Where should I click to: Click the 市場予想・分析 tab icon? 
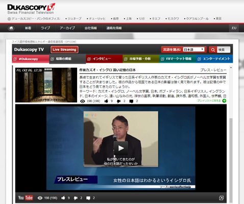(x=126, y=59)
